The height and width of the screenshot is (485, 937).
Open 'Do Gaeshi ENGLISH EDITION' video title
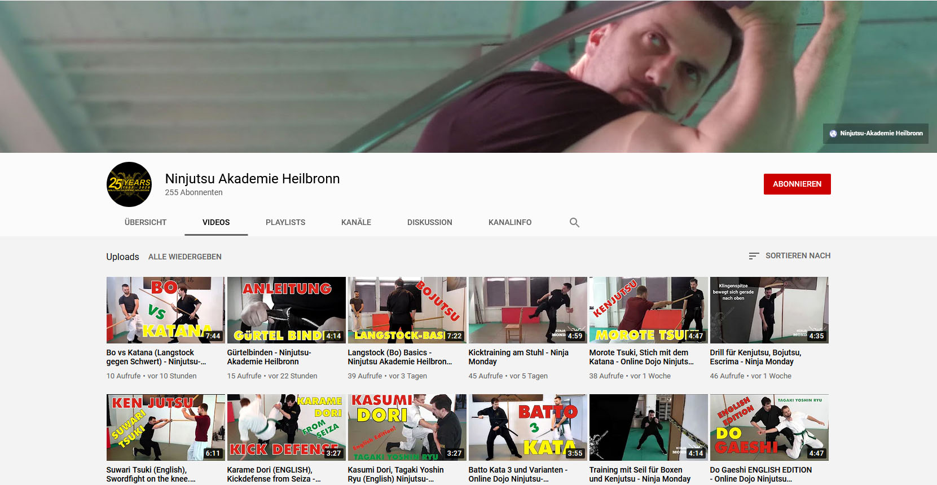pyautogui.click(x=761, y=474)
